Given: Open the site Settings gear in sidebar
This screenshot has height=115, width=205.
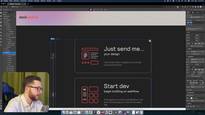Looking at the screenshot, I should [x=1, y=42].
